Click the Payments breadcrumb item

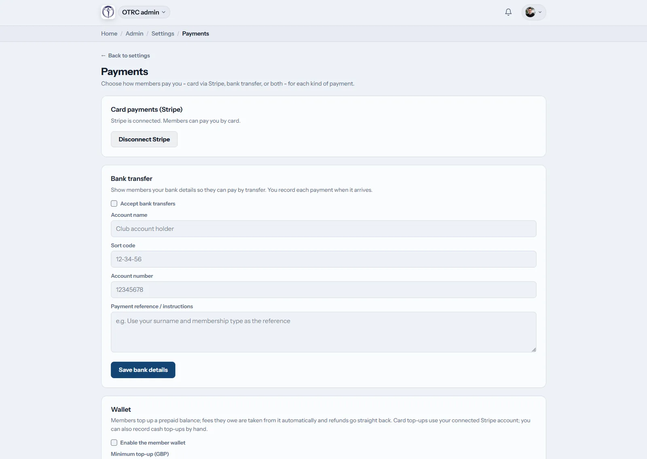click(x=195, y=34)
